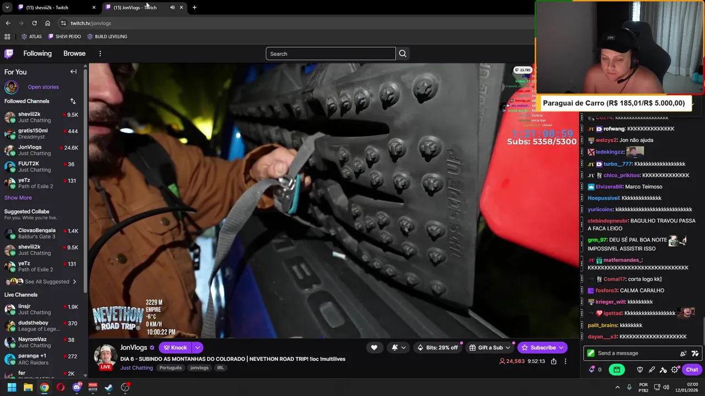Click the sword mod view icon
The width and height of the screenshot is (705, 396).
(652, 370)
